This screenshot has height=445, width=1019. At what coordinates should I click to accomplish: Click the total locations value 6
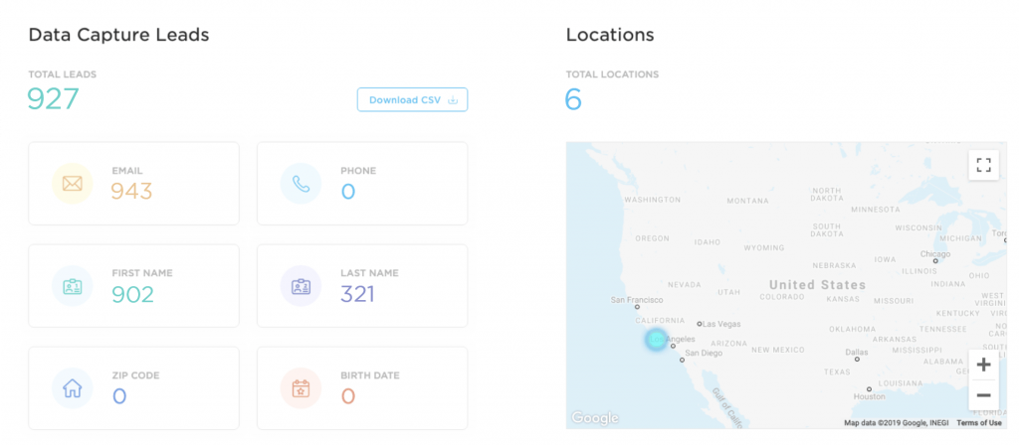point(573,99)
